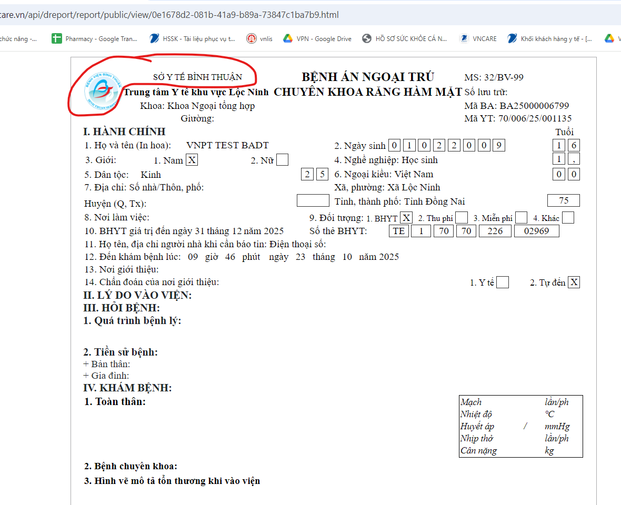Click 2. Bệnh chuyên khoa heading
The image size is (621, 505).
click(x=131, y=466)
